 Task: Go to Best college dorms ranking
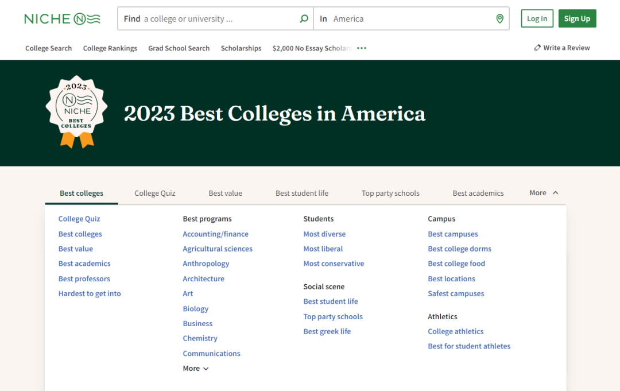point(459,249)
